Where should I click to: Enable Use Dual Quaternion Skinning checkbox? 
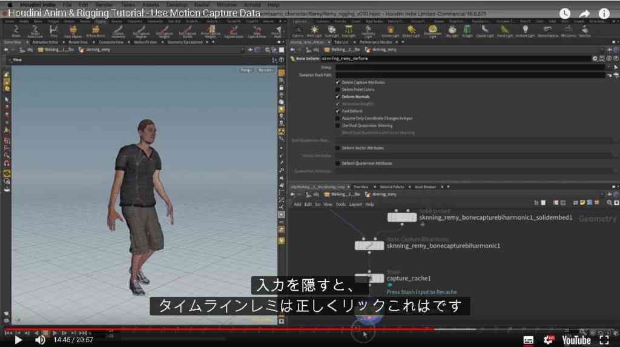point(338,125)
